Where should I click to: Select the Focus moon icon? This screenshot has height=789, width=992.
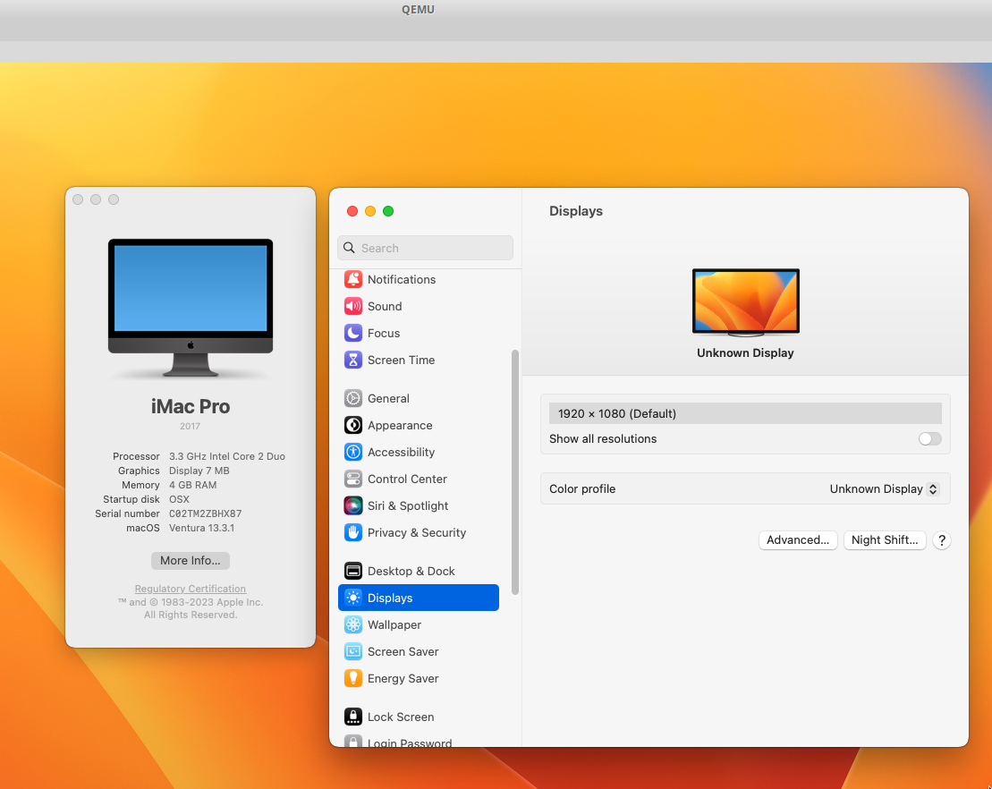click(353, 333)
